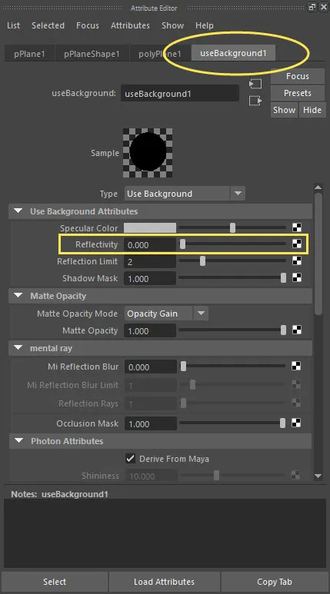Viewport: 330px width, 594px height.
Task: Click the Select button at the bottom
Action: (55, 582)
